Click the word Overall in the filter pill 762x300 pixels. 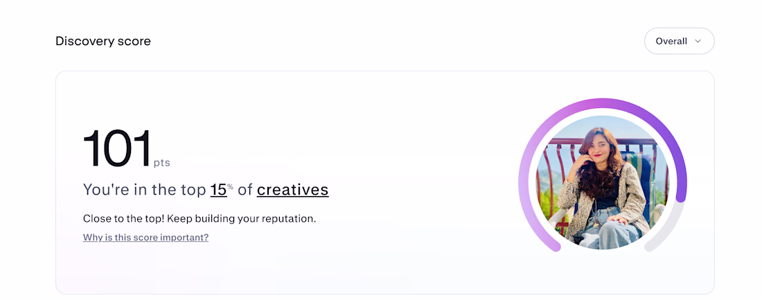pyautogui.click(x=671, y=42)
